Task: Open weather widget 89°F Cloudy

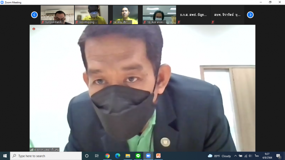Action: tap(219, 156)
